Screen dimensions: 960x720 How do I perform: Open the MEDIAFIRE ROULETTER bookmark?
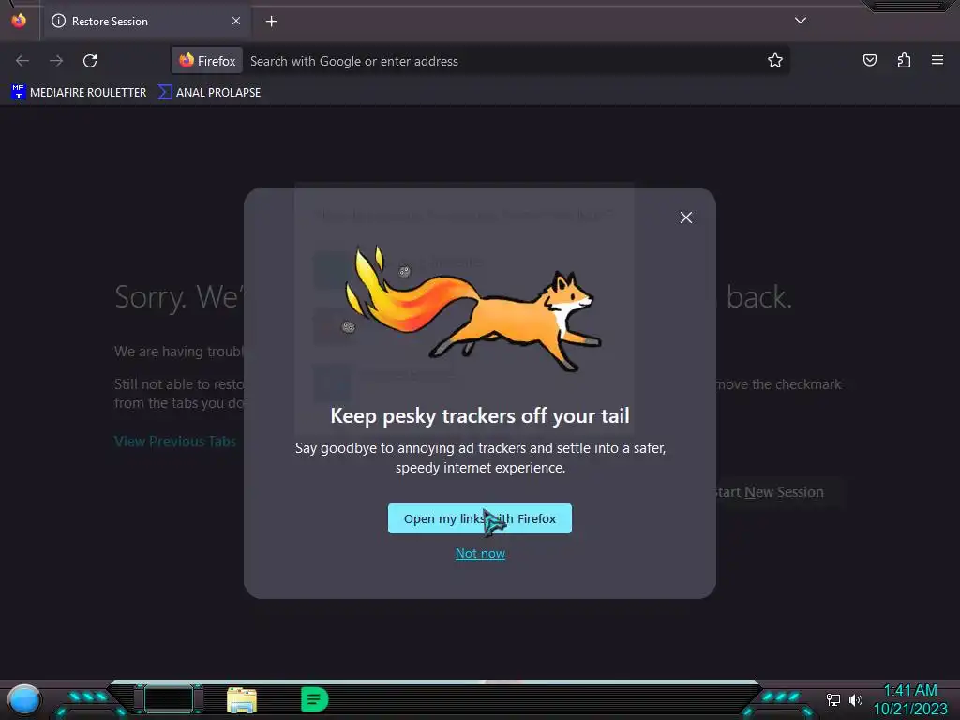pos(79,93)
